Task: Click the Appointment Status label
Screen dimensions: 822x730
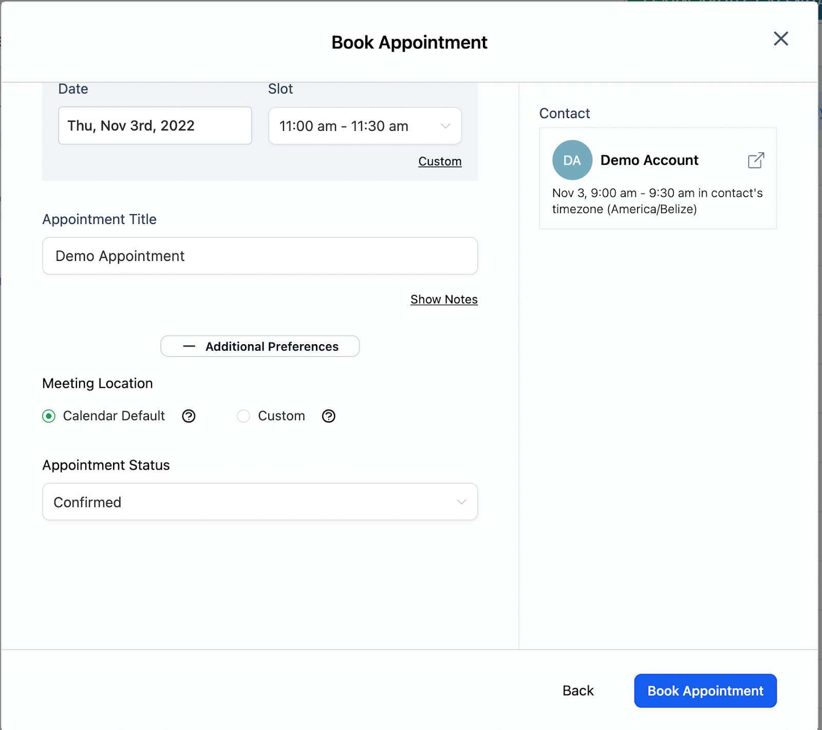Action: pyautogui.click(x=106, y=465)
